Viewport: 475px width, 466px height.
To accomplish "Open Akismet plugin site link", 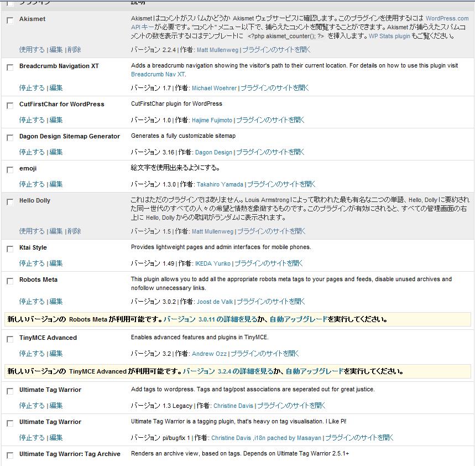I will [276, 50].
